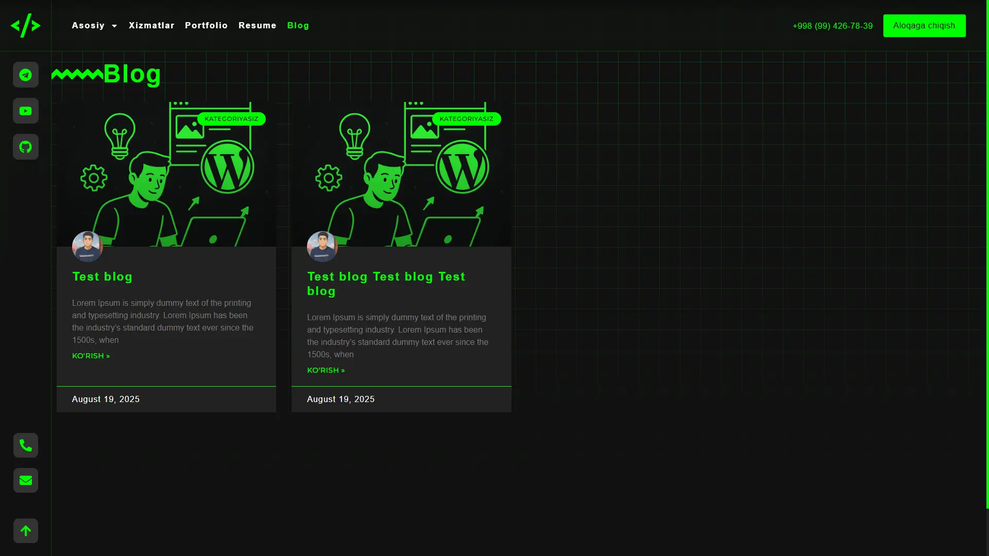This screenshot has width=989, height=556.
Task: Open the KATEGORIYASIZ tag on the first card
Action: pos(231,118)
